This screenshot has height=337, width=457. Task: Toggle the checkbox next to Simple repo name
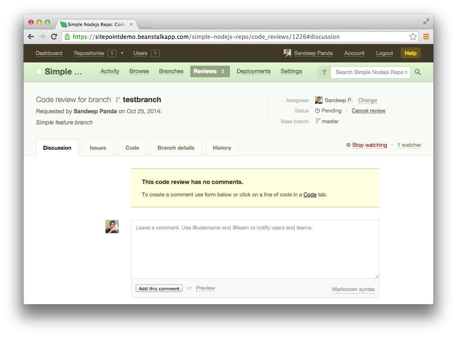tap(39, 72)
